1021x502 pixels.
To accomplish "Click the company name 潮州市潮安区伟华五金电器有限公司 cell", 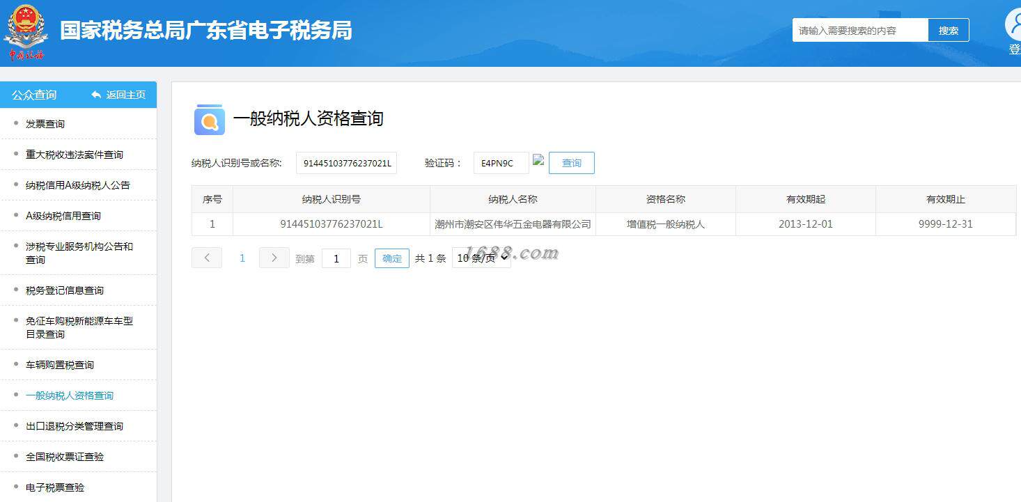I will [513, 224].
